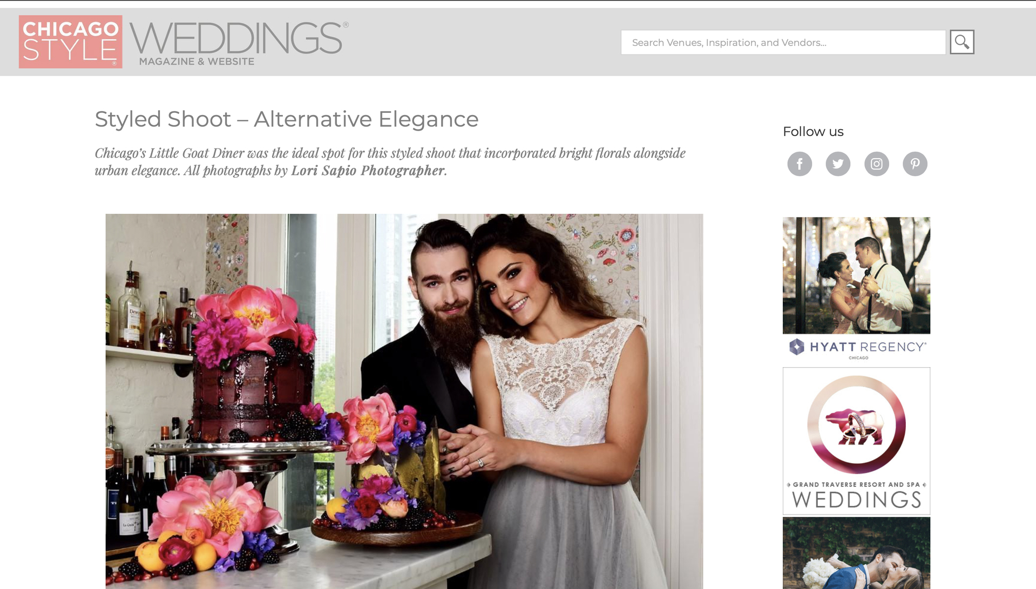Image resolution: width=1036 pixels, height=589 pixels.
Task: Click the Styled Shoot – Alternative Elegance heading
Action: pos(287,119)
